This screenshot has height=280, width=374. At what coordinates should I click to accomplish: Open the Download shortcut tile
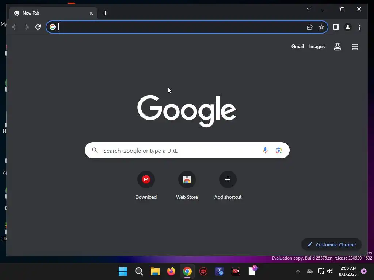(146, 185)
